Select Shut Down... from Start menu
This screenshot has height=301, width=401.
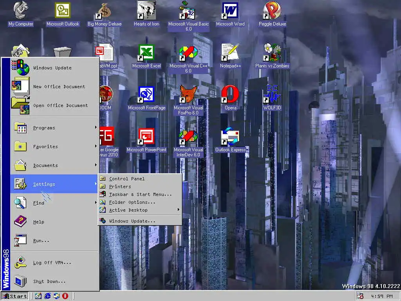[x=55, y=281]
